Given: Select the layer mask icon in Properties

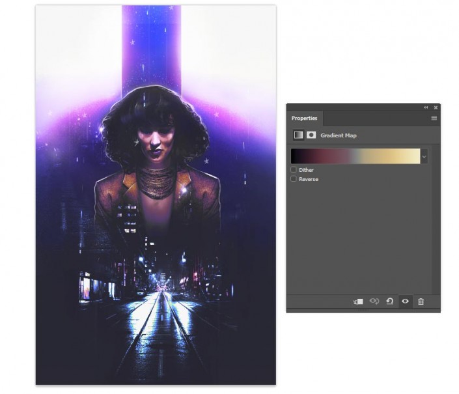Looking at the screenshot, I should [x=311, y=135].
